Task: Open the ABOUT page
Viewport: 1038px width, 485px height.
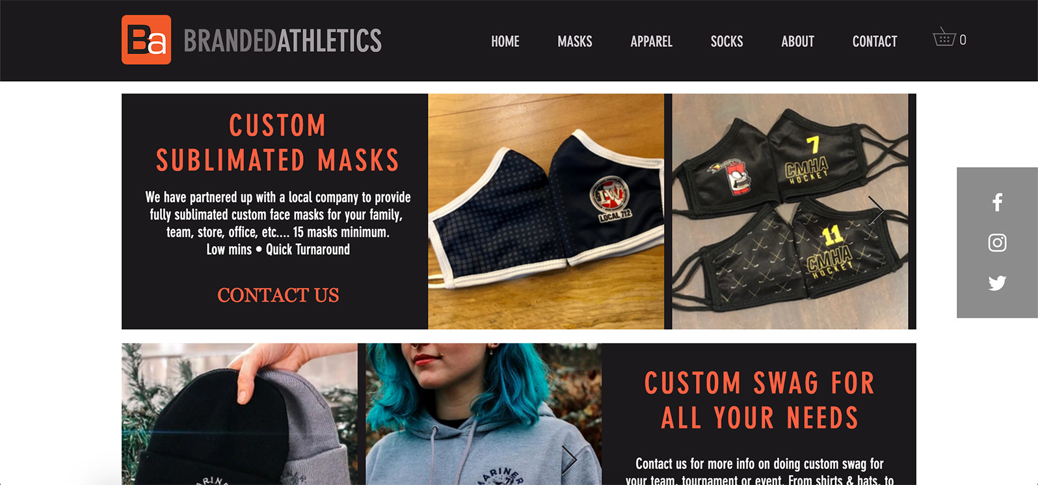Action: pyautogui.click(x=798, y=42)
